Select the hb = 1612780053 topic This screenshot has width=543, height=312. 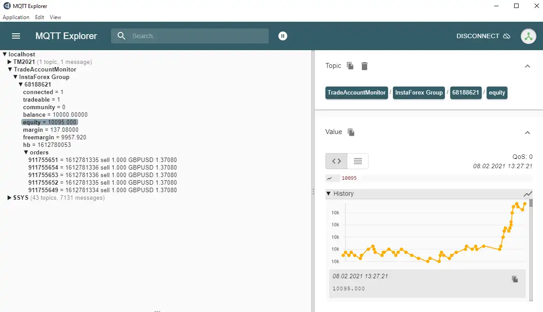[x=47, y=145]
